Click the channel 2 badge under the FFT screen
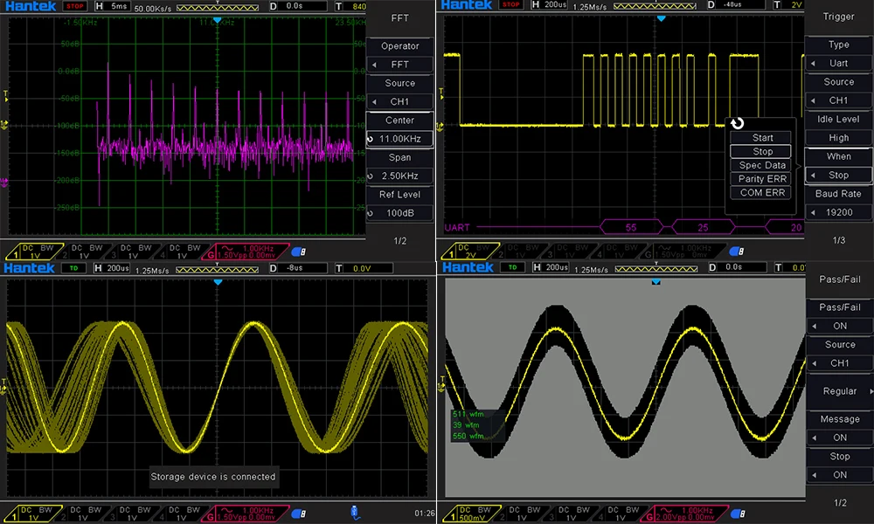This screenshot has height=524, width=874. click(x=84, y=252)
